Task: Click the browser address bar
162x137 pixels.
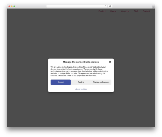Action: pos(77,6)
